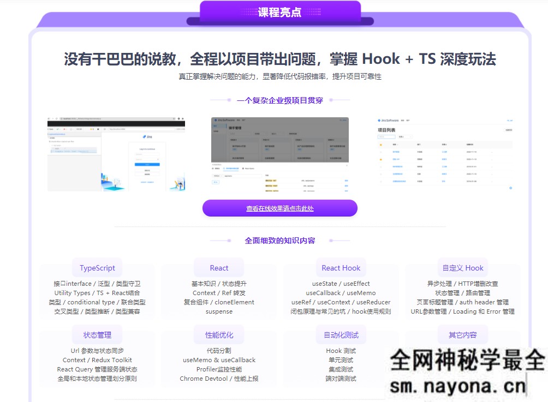This screenshot has width=548, height=402.
Task: Click the text useMemo & useCallback
Action: pos(219,360)
